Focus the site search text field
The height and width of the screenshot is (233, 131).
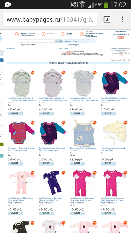coord(36,41)
